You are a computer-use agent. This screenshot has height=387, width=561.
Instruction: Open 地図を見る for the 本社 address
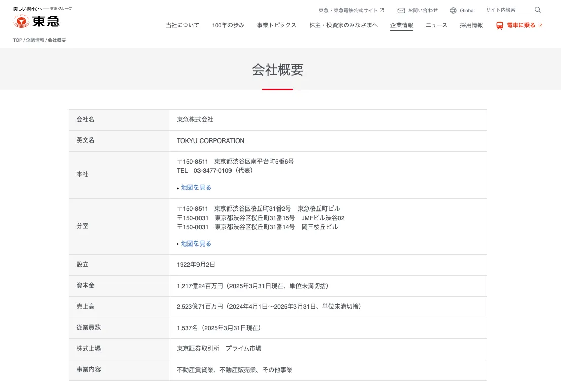(x=197, y=187)
